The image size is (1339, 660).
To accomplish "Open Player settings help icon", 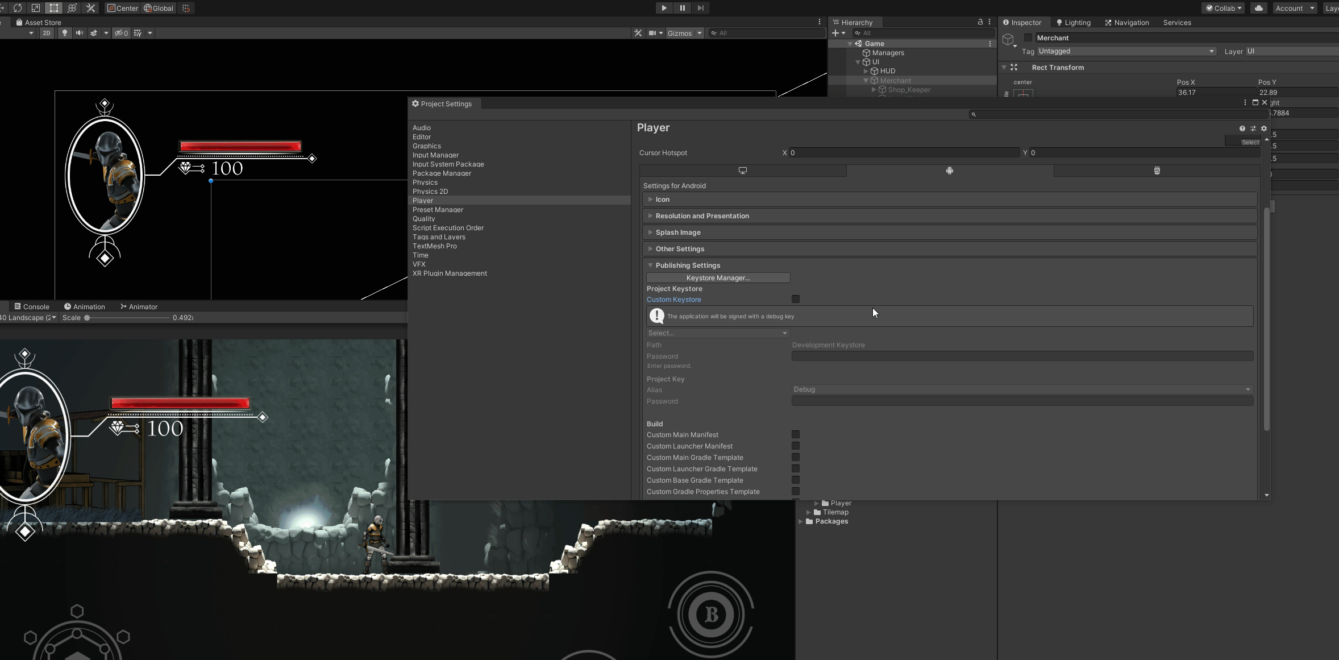I will (x=1242, y=128).
